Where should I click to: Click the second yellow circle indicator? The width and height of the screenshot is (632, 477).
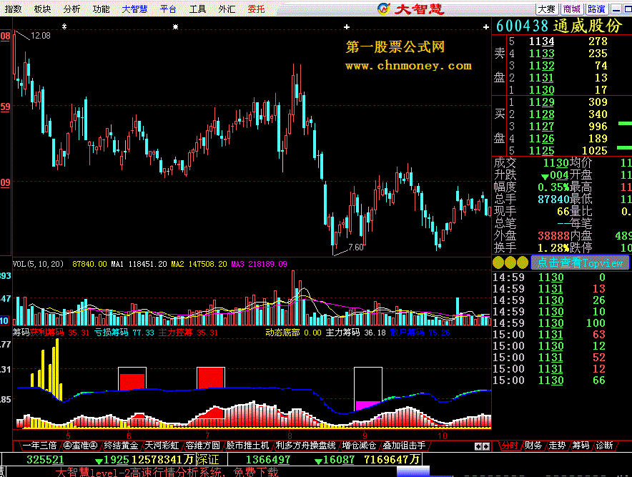510,263
